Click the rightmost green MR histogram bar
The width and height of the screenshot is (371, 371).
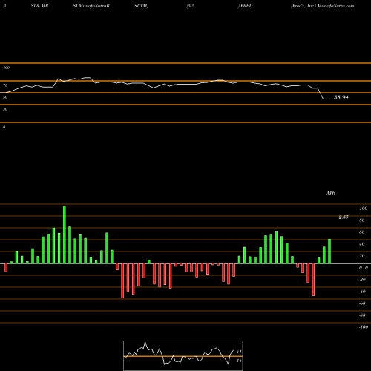coord(329,251)
